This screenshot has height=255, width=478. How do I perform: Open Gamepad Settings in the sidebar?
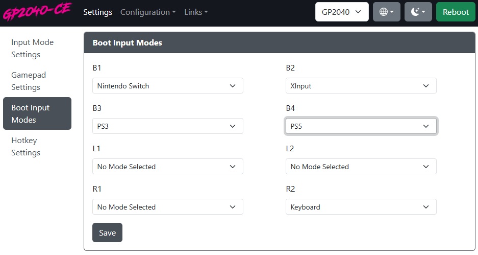(x=29, y=81)
